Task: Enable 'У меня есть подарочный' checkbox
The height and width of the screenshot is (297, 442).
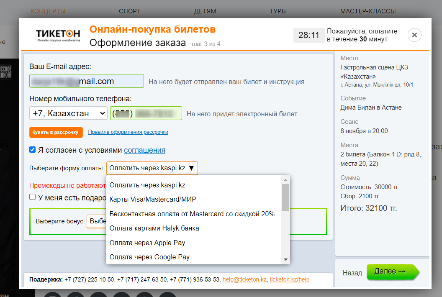Action: [32, 197]
